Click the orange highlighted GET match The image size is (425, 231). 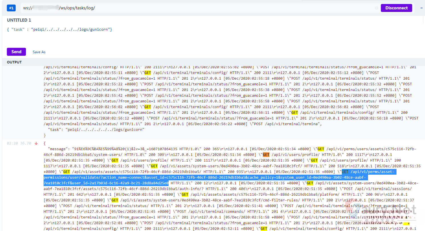[x=266, y=155]
